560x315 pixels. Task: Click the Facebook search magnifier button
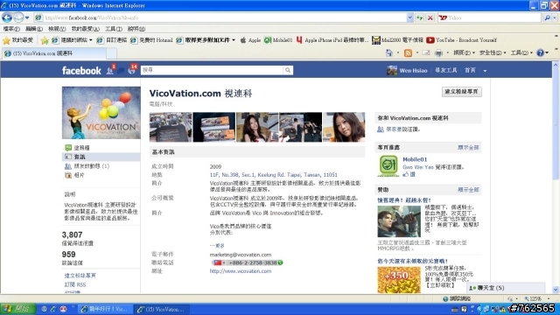coord(288,70)
